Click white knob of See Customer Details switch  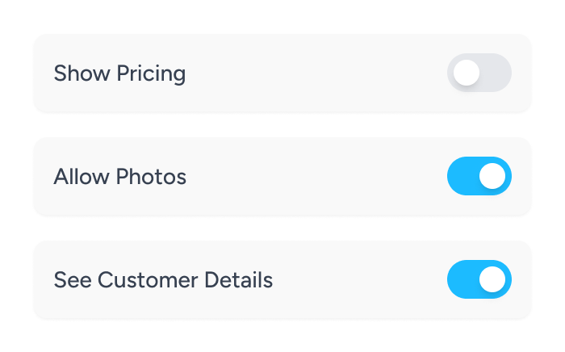coord(492,279)
